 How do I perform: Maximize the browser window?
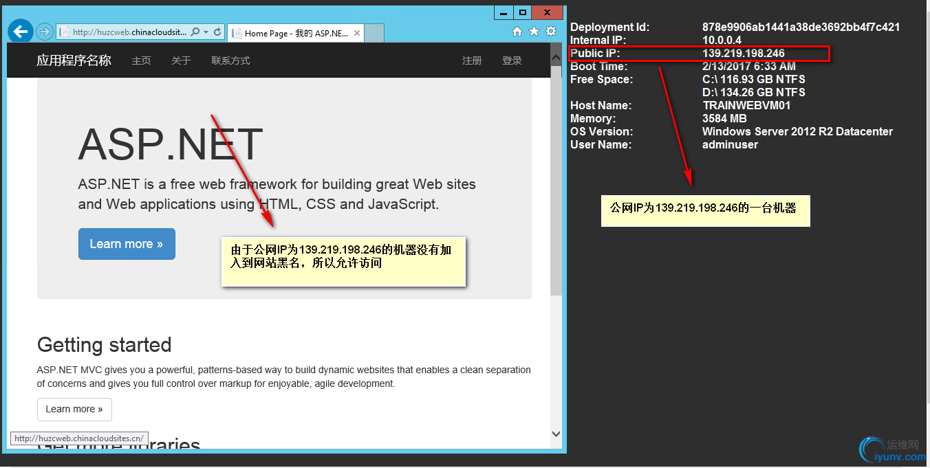click(523, 12)
